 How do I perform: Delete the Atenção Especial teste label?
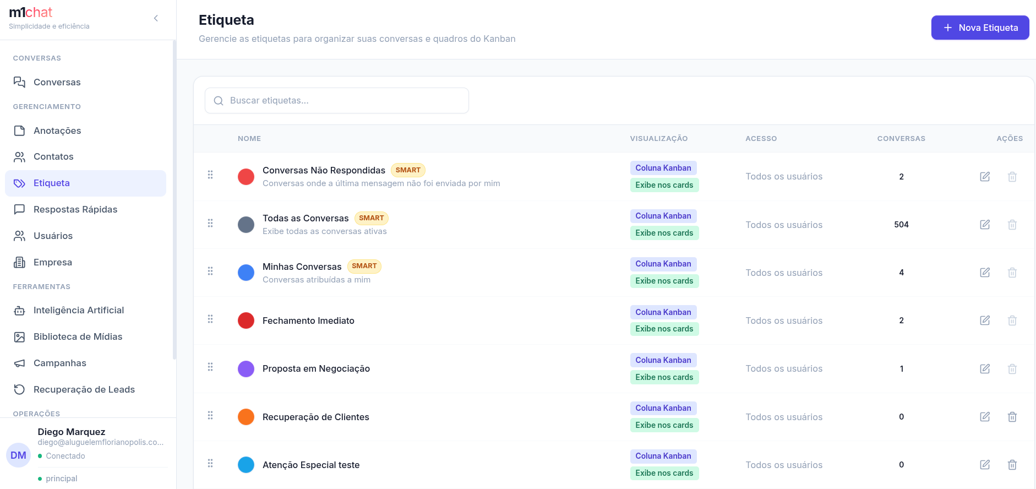(1012, 465)
